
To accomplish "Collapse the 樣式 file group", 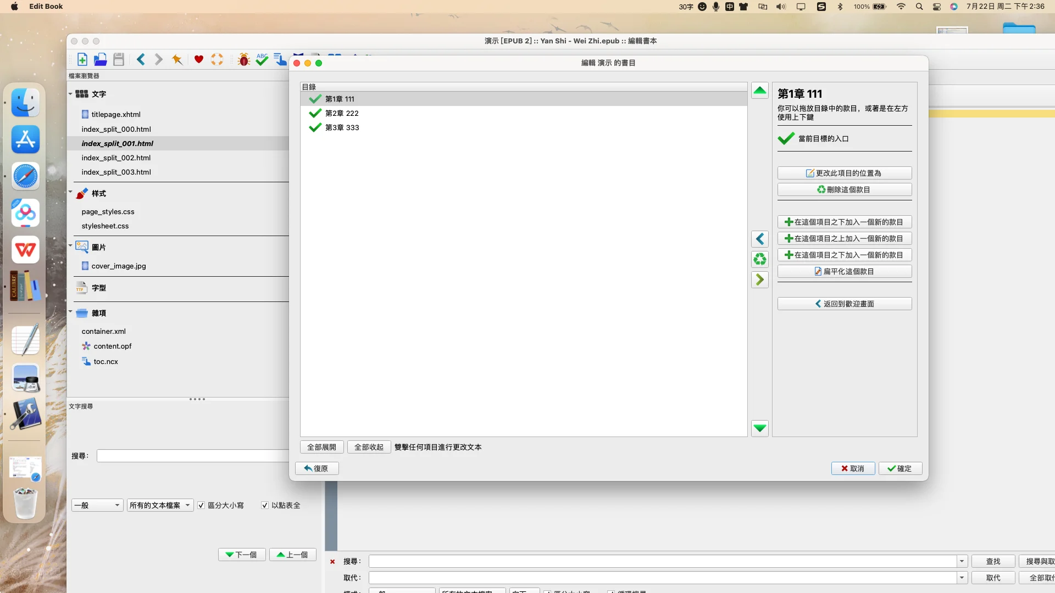I will tap(70, 192).
